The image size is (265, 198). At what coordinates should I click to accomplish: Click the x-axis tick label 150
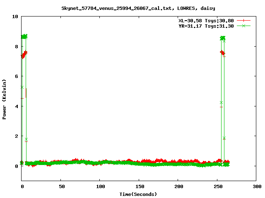pos(140,186)
